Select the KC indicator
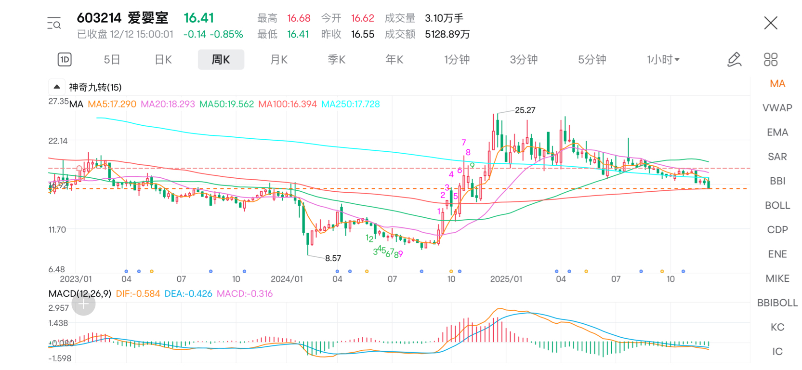The height and width of the screenshot is (370, 802). (x=777, y=327)
